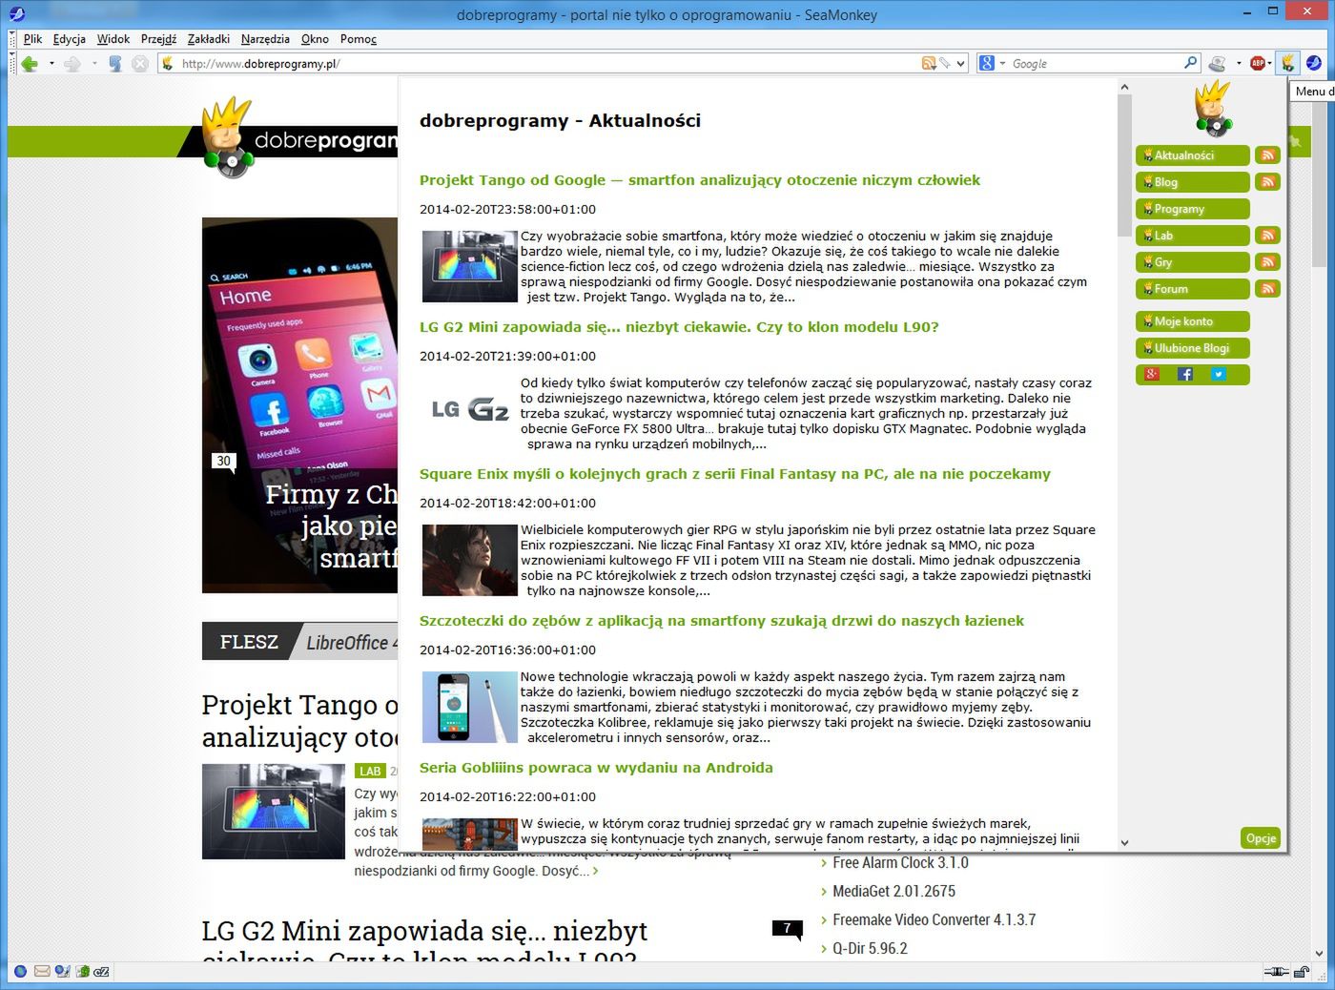Open the Widok menu
1335x990 pixels.
[x=113, y=39]
